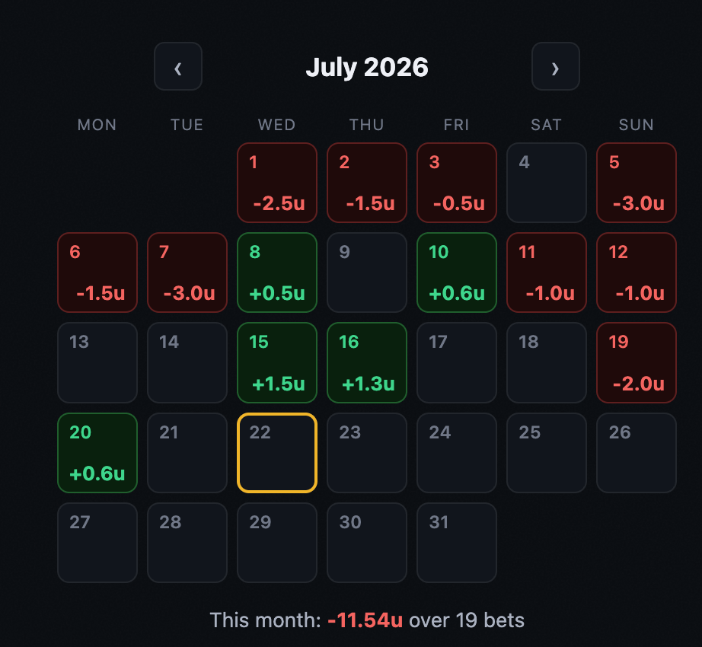Open July 5 cell with -3.0u loss
Screen dimensions: 702x647
coord(637,183)
